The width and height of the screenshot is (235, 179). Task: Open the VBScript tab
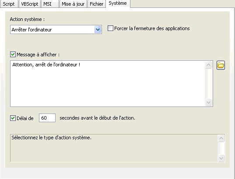[29, 4]
